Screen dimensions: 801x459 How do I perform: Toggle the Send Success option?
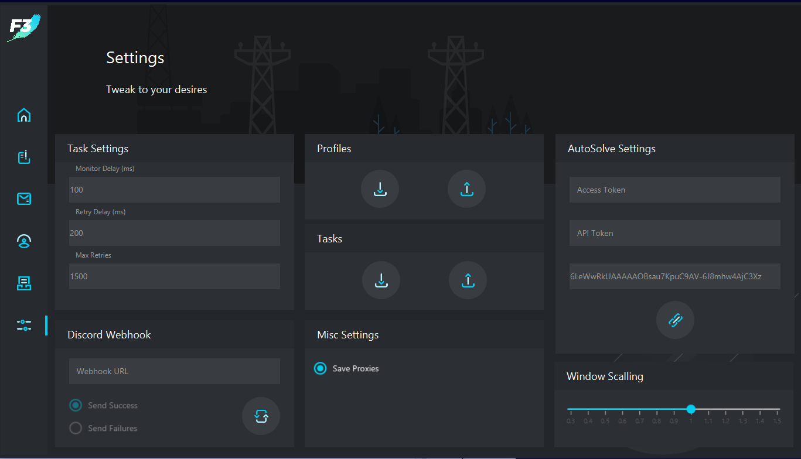(x=76, y=405)
